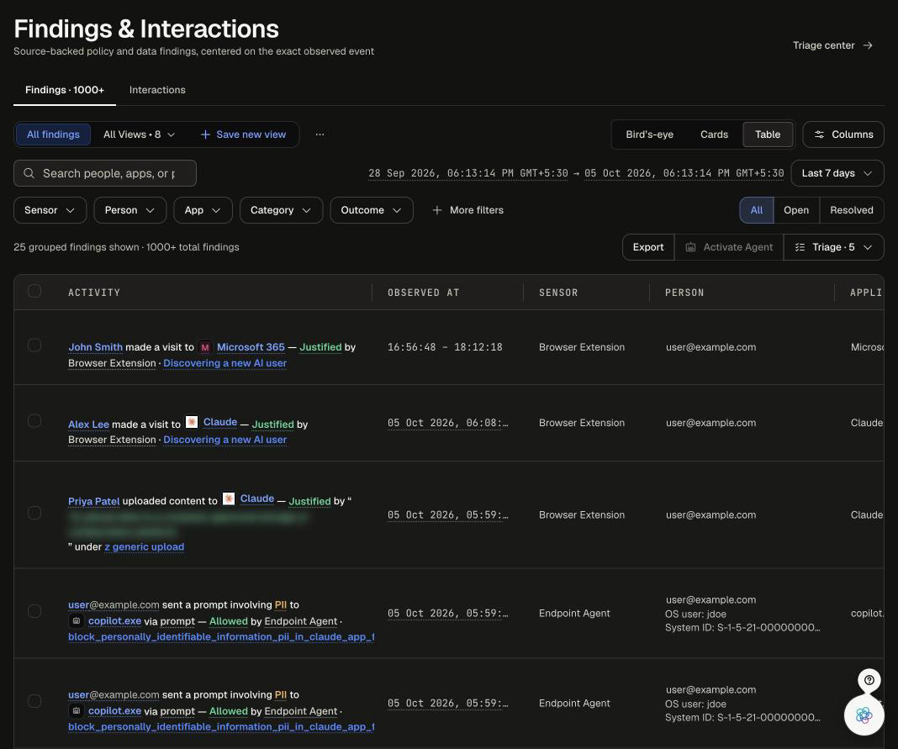Show All findings status filter
Screen dimensions: 898x749
point(757,210)
